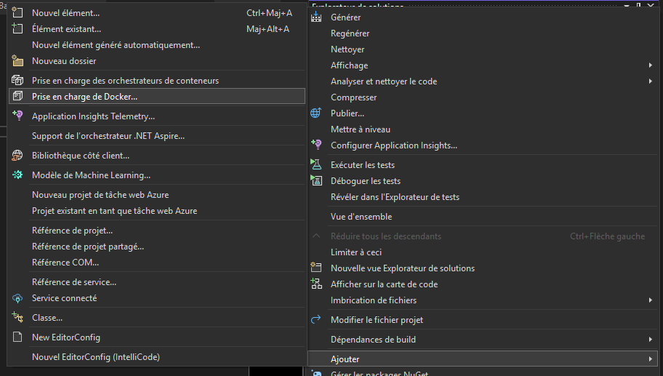Click the Application Insights Telemetry lightbulb icon

(17, 116)
